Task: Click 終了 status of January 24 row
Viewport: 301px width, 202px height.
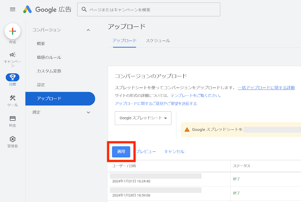Action: tap(236, 193)
